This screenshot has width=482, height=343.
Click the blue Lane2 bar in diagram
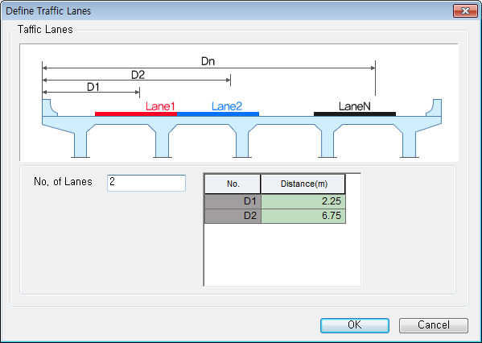pyautogui.click(x=218, y=114)
